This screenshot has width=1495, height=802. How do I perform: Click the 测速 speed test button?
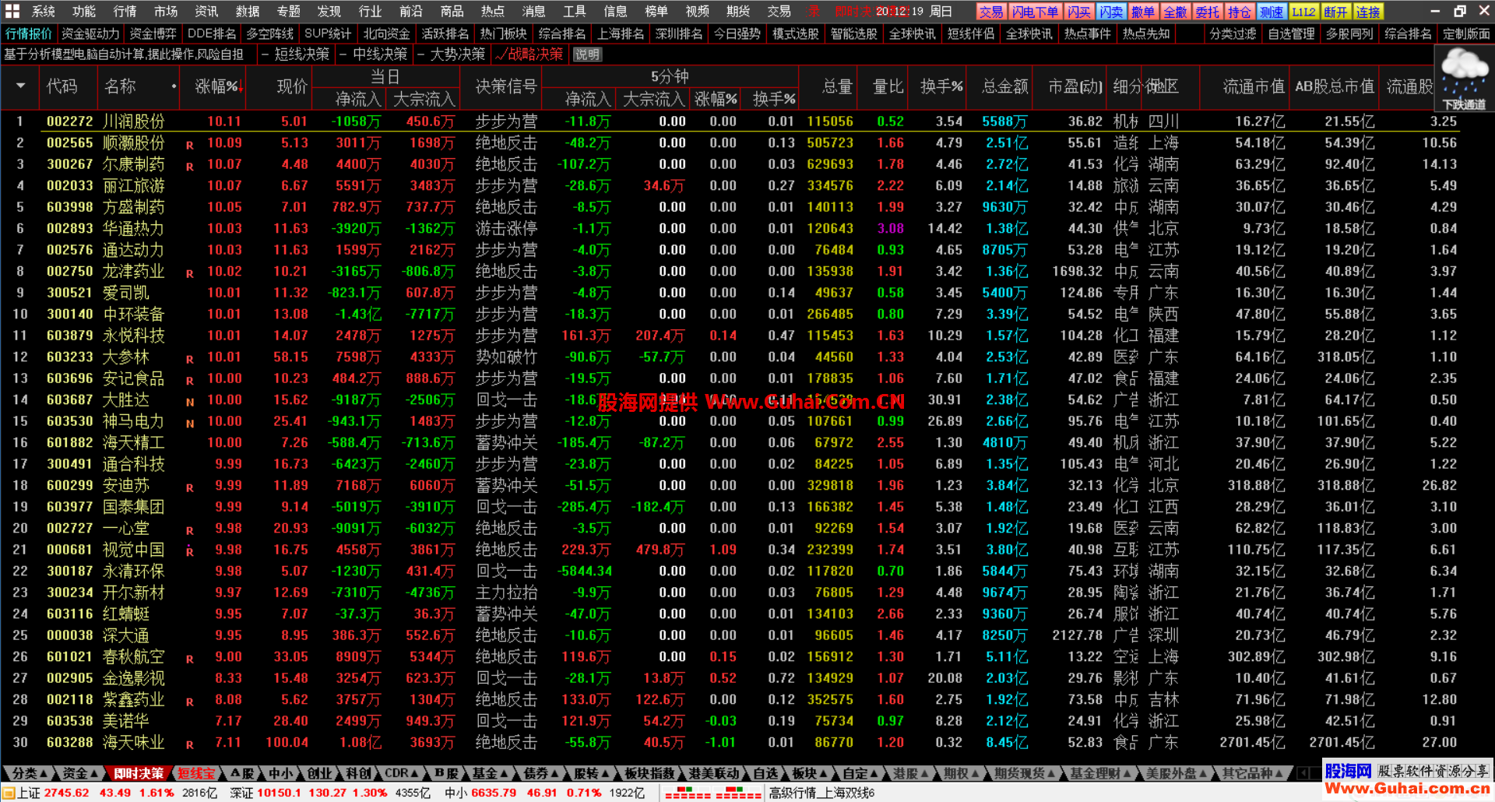point(1271,12)
